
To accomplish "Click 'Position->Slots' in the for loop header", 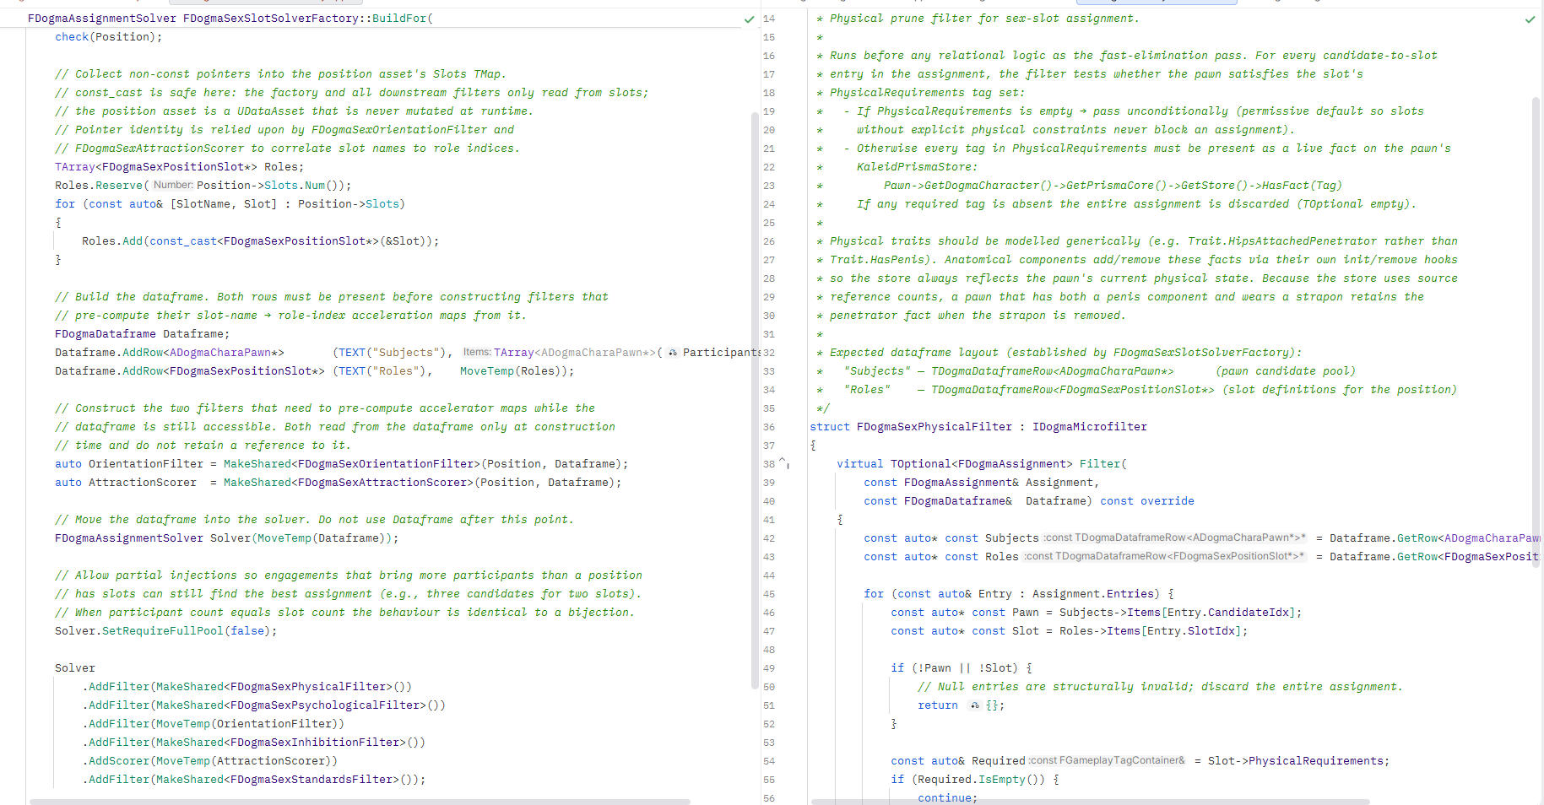I will coord(349,204).
